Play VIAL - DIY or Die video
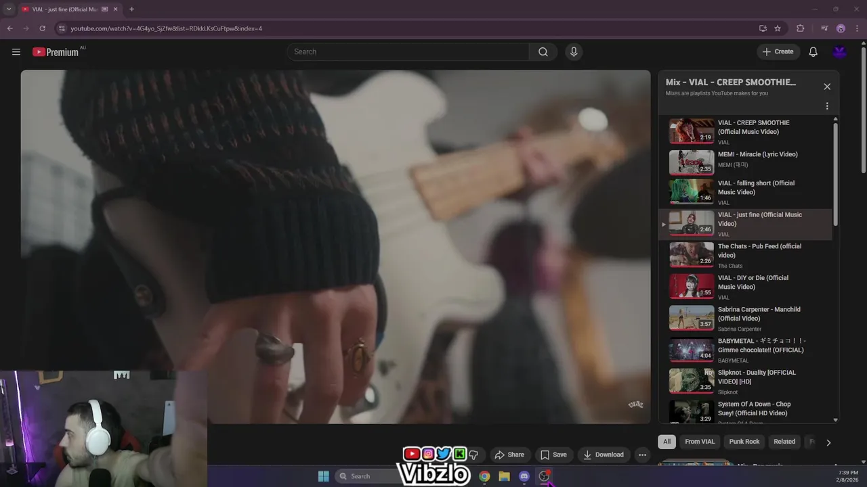Viewport: 867px width, 487px height. [745, 287]
